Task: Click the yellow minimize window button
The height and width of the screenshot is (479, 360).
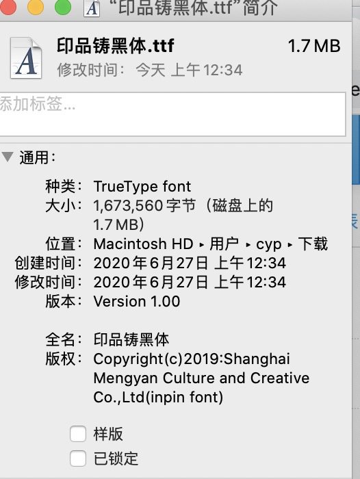Action: [x=36, y=7]
